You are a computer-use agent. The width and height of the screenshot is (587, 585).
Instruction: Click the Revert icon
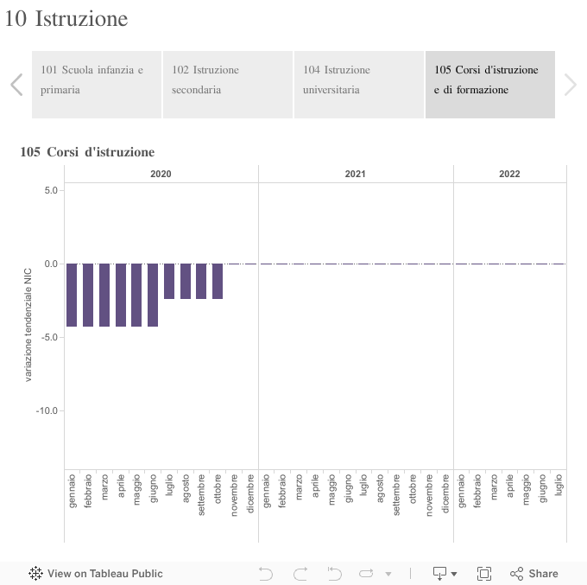[x=333, y=573]
